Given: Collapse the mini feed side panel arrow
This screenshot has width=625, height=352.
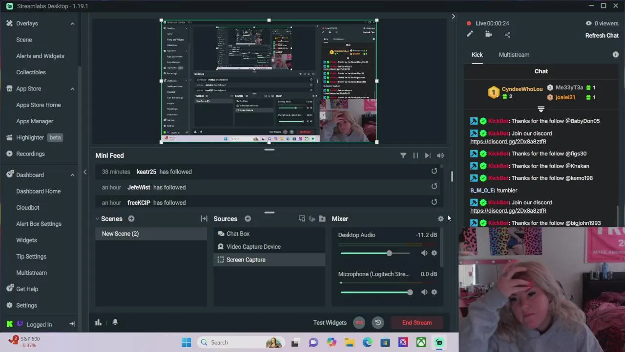Looking at the screenshot, I should [x=85, y=172].
